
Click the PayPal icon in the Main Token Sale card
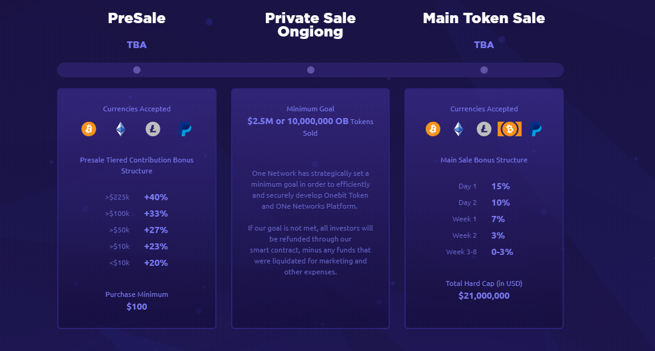click(535, 129)
